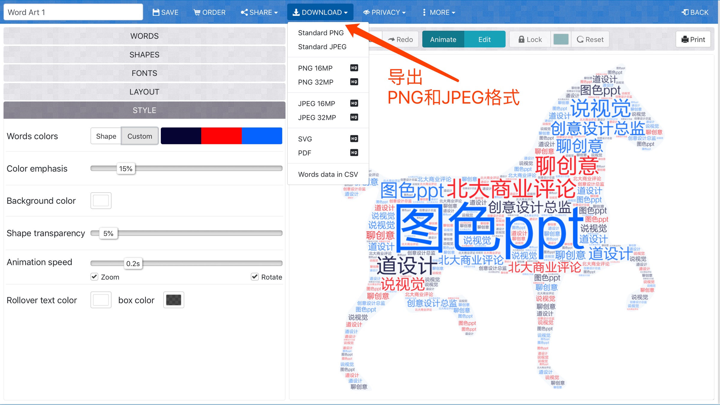Expand the FONTS panel section
This screenshot has width=720, height=405.
144,73
